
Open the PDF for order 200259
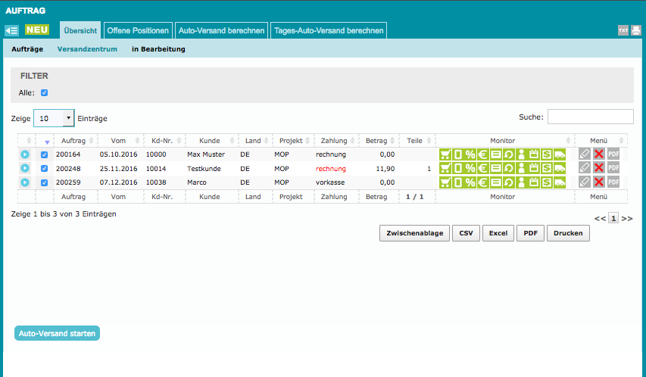(x=613, y=182)
